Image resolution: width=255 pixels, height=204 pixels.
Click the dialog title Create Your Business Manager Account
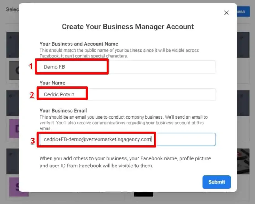click(x=128, y=26)
